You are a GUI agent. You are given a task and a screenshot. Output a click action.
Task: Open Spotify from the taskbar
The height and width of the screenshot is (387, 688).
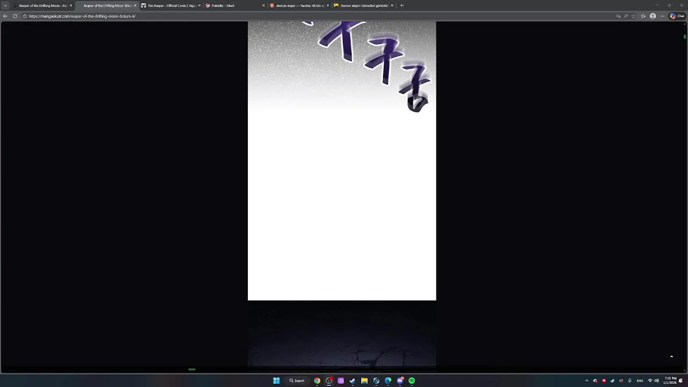click(x=412, y=381)
